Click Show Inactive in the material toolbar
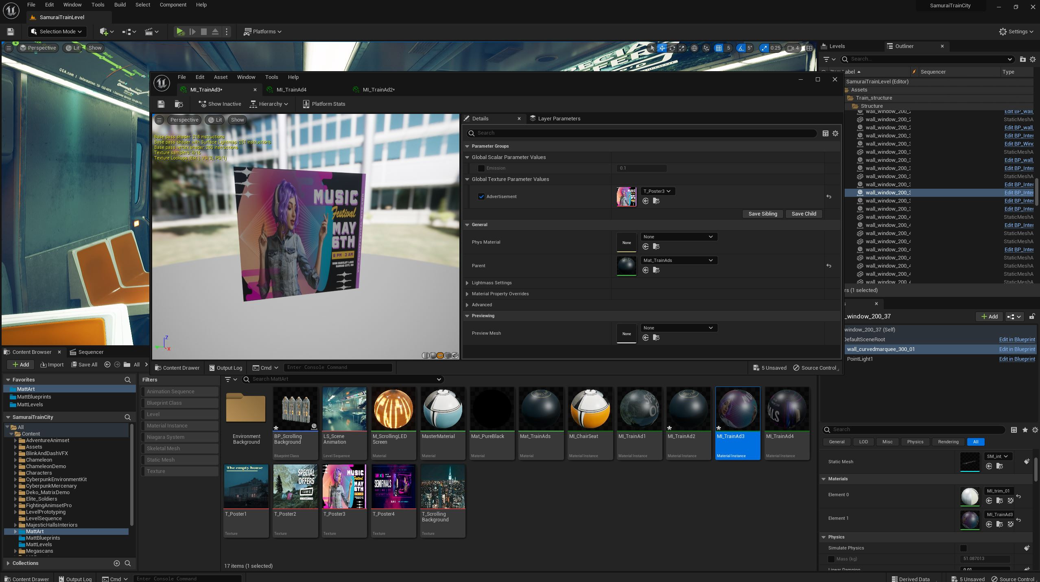This screenshot has height=582, width=1040. (220, 104)
